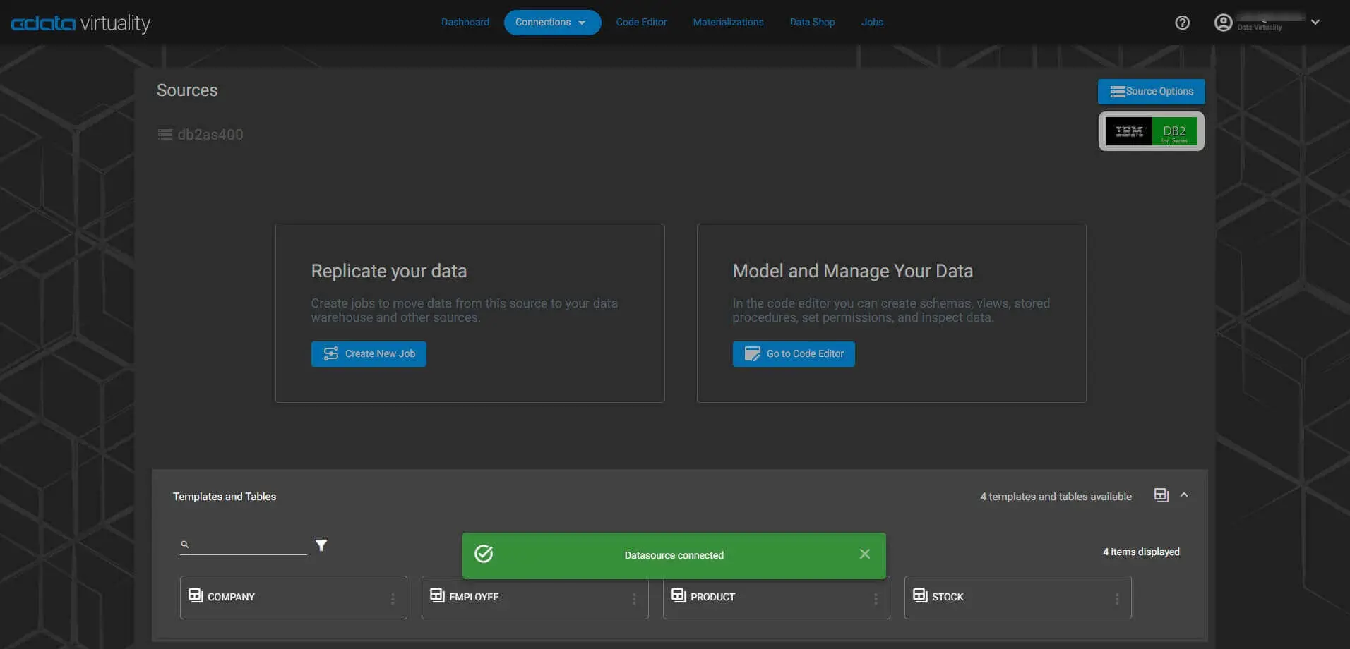Viewport: 1350px width, 649px height.
Task: Open the user profile dropdown chevron
Action: [x=1315, y=23]
